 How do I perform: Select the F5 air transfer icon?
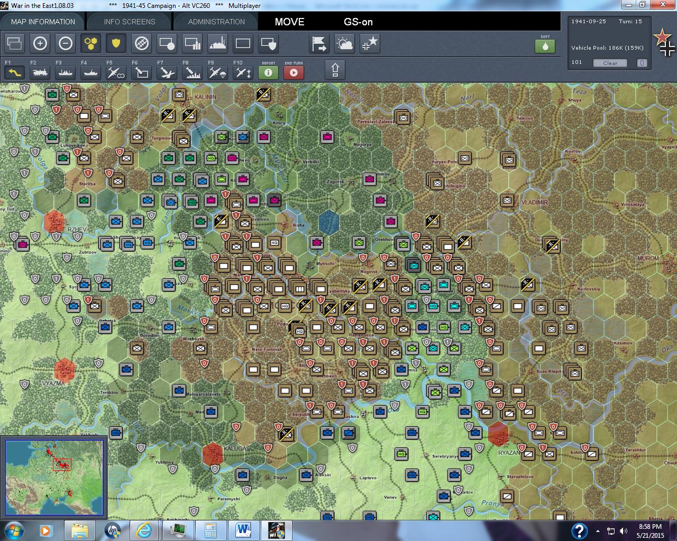pyautogui.click(x=116, y=72)
